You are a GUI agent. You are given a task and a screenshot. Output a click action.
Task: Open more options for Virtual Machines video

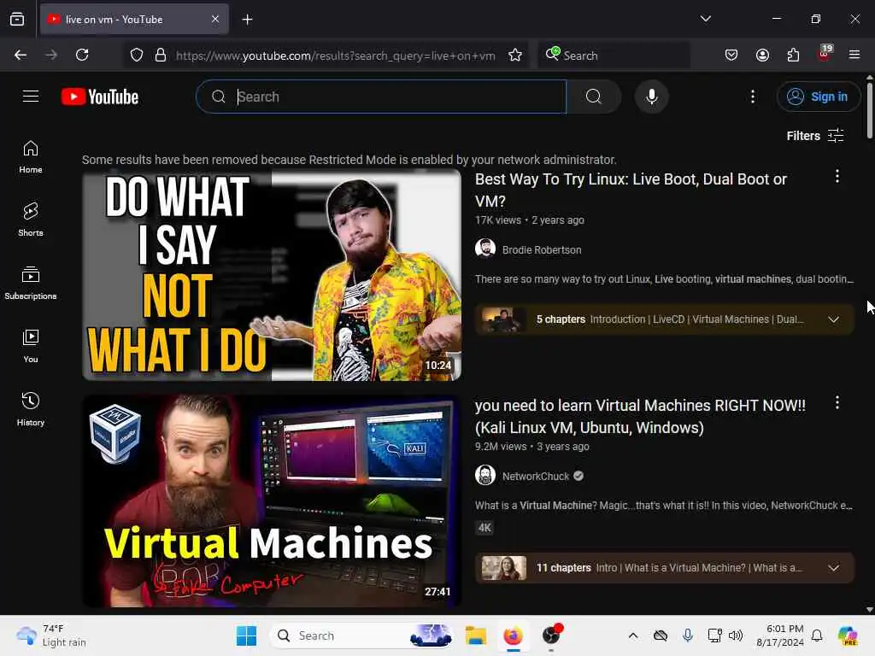click(837, 403)
